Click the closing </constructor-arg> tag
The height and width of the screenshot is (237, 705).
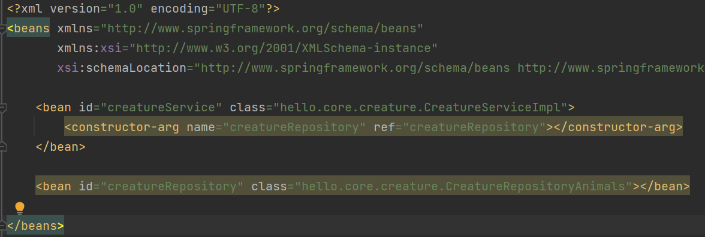(x=618, y=127)
